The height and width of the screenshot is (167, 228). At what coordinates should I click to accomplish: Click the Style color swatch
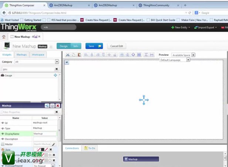[x=43, y=149]
